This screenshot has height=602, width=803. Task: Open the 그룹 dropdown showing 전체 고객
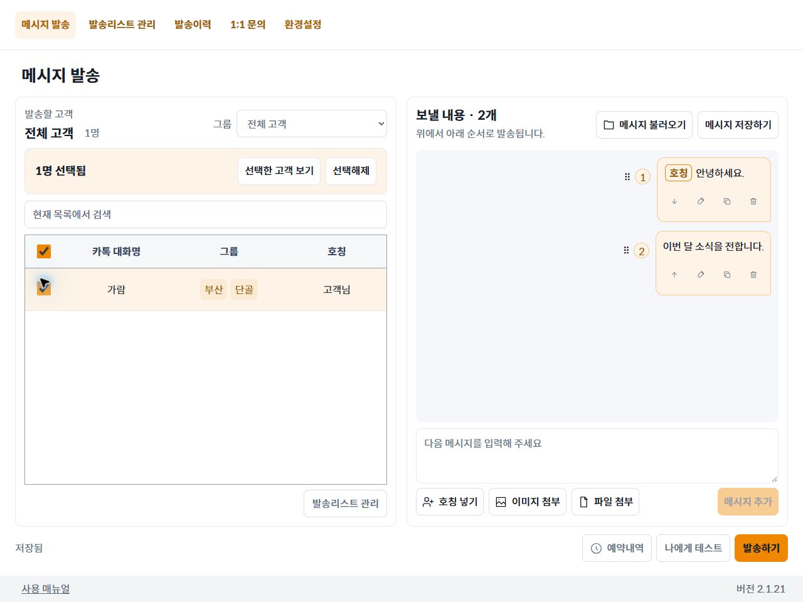click(312, 124)
